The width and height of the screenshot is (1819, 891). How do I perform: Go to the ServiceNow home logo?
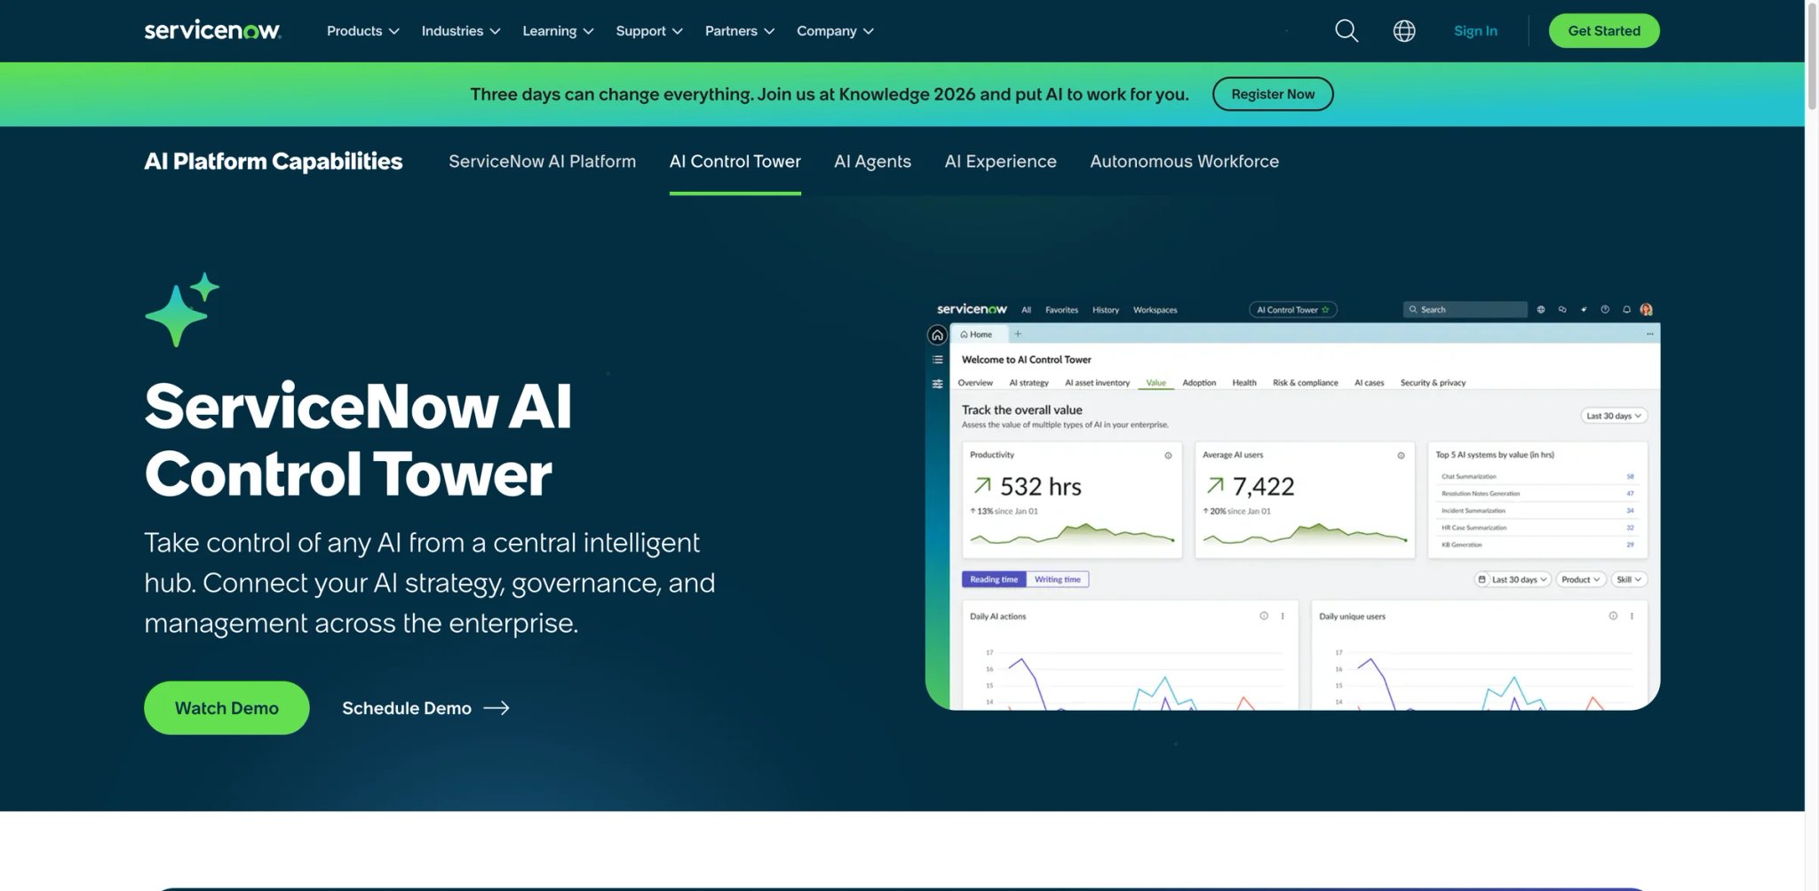click(212, 30)
